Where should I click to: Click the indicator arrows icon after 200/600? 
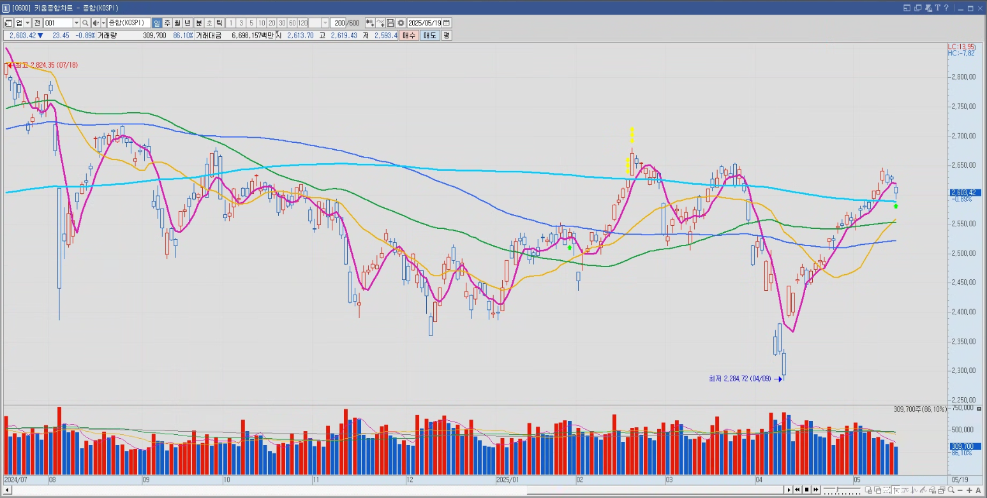point(369,23)
